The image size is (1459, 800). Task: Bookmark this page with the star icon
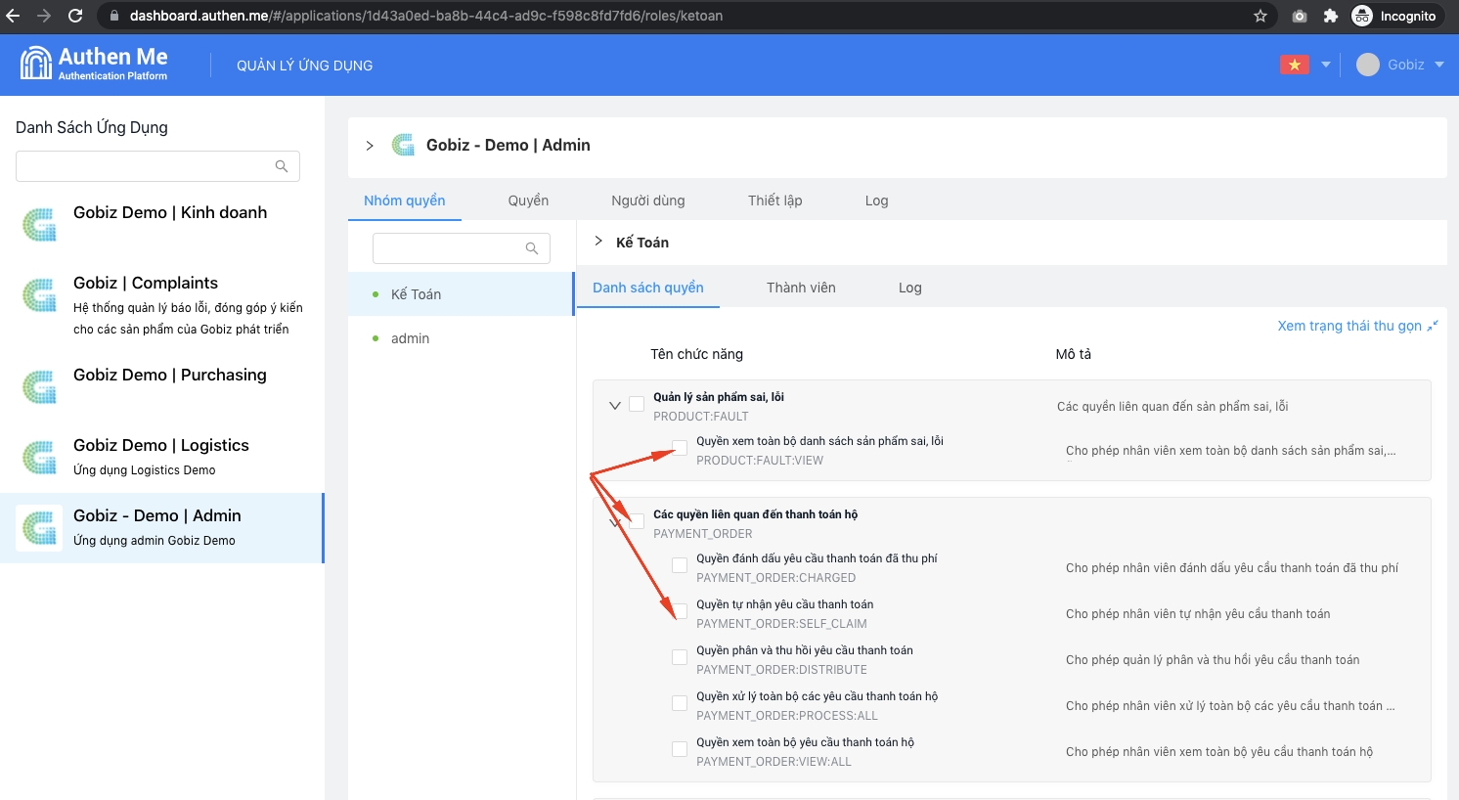click(1260, 16)
